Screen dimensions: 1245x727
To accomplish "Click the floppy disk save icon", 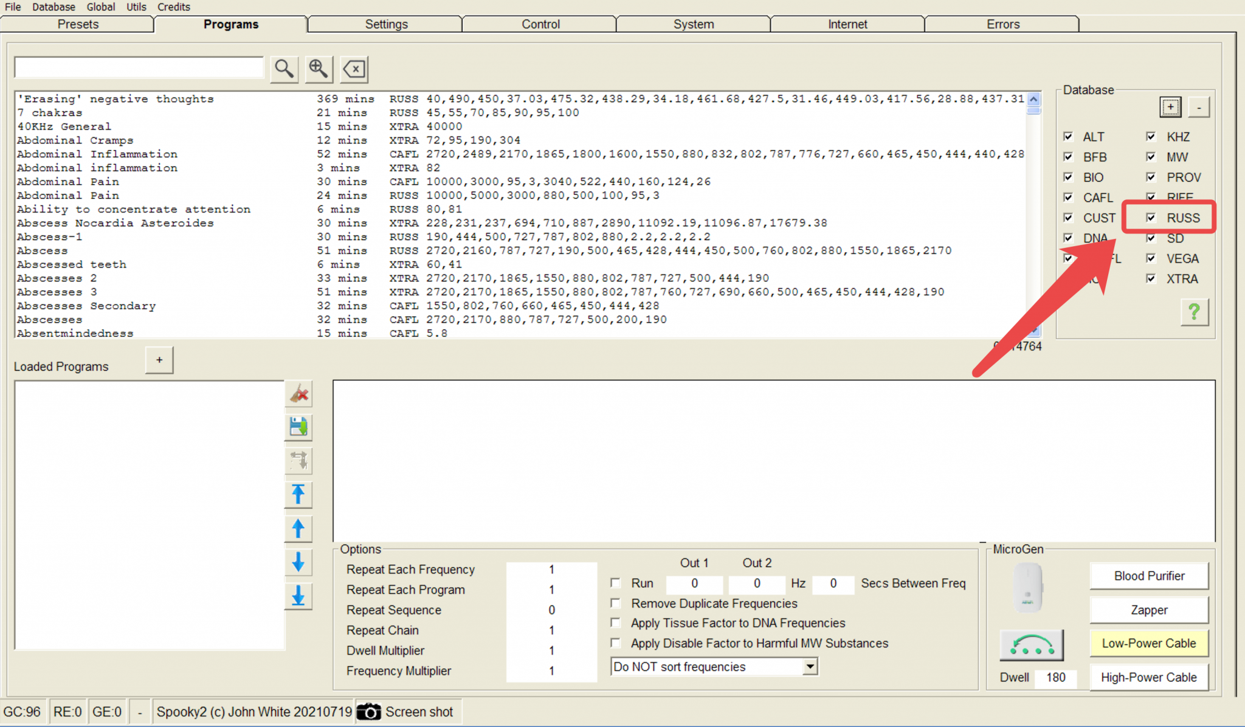I will [x=298, y=427].
